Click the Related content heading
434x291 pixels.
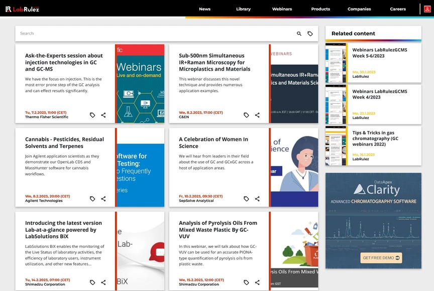[353, 34]
